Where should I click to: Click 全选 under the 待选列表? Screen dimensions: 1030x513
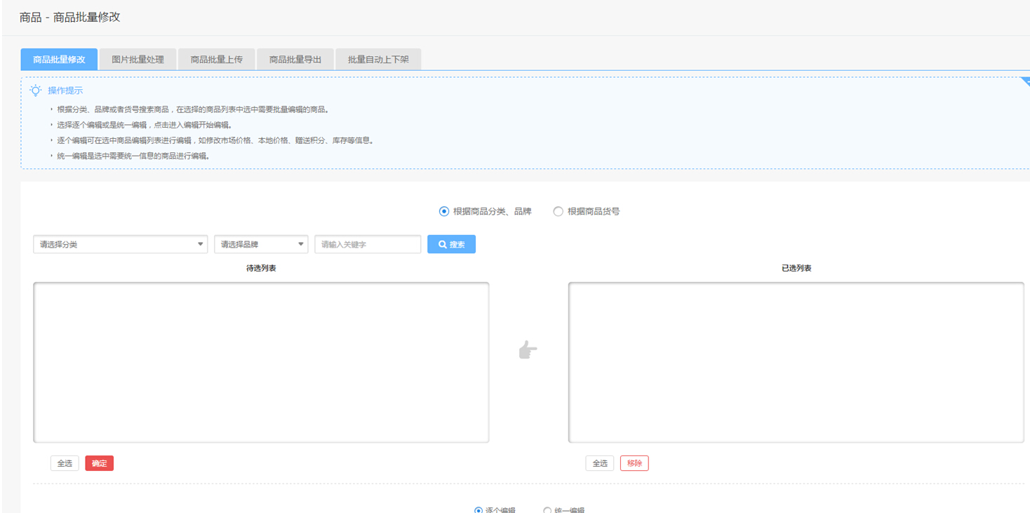point(65,463)
